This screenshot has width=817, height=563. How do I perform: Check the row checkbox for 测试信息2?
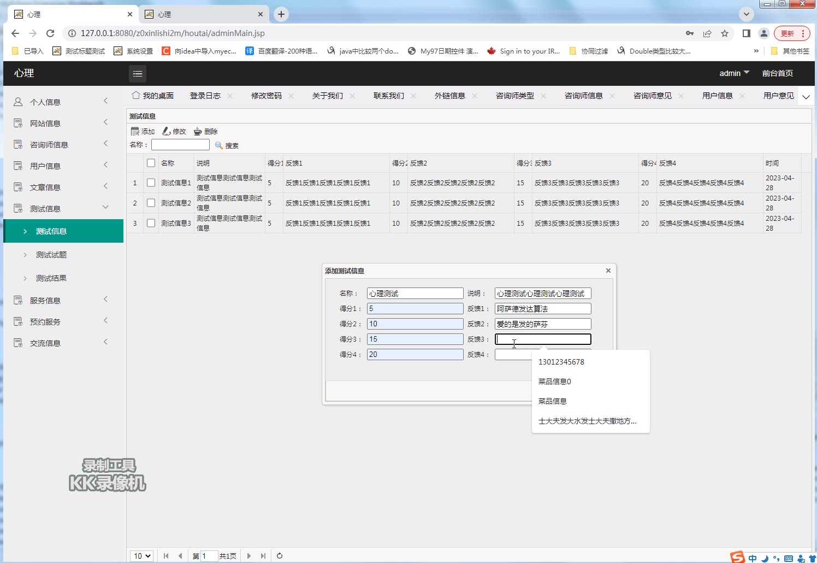[x=151, y=203]
